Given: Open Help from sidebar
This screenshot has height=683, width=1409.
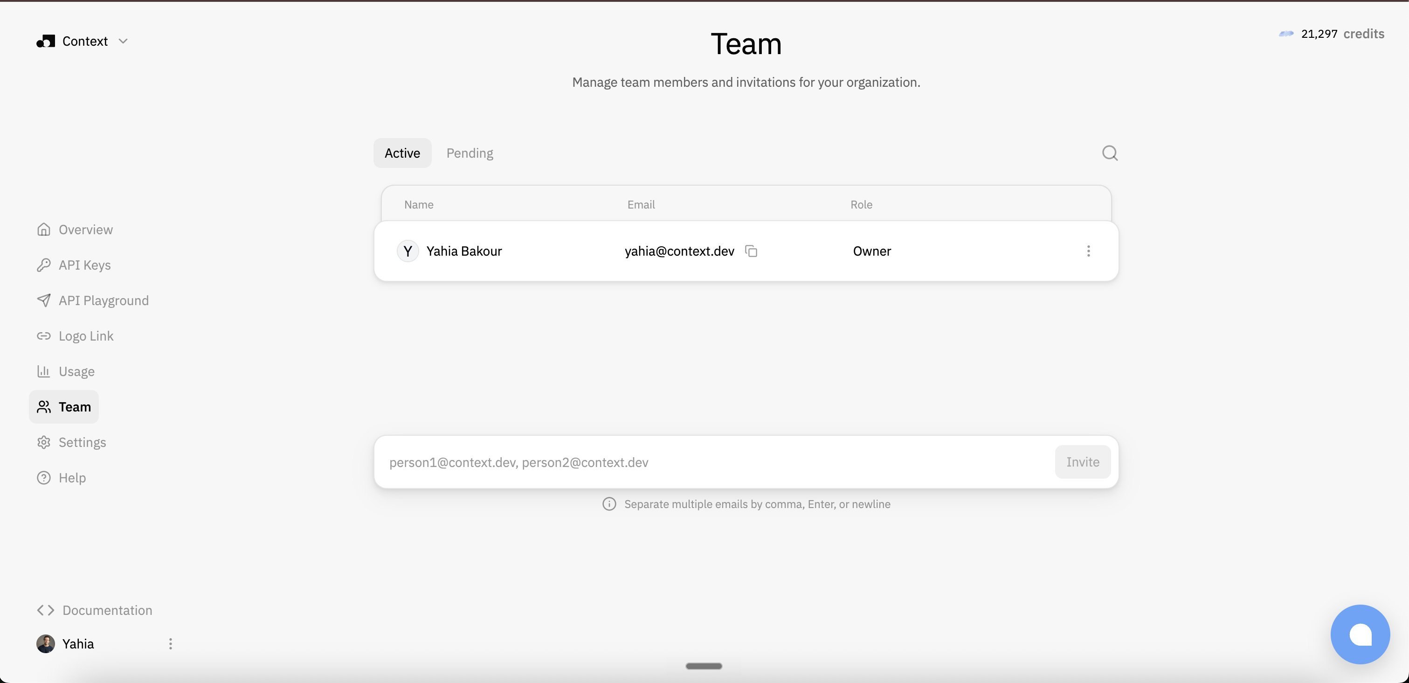Looking at the screenshot, I should (x=61, y=478).
